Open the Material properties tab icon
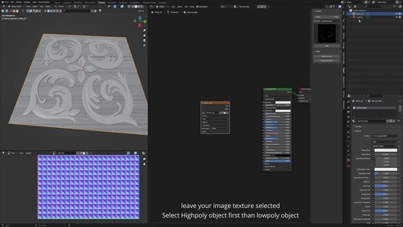Viewport: 403px width, 227px height. 348,160
